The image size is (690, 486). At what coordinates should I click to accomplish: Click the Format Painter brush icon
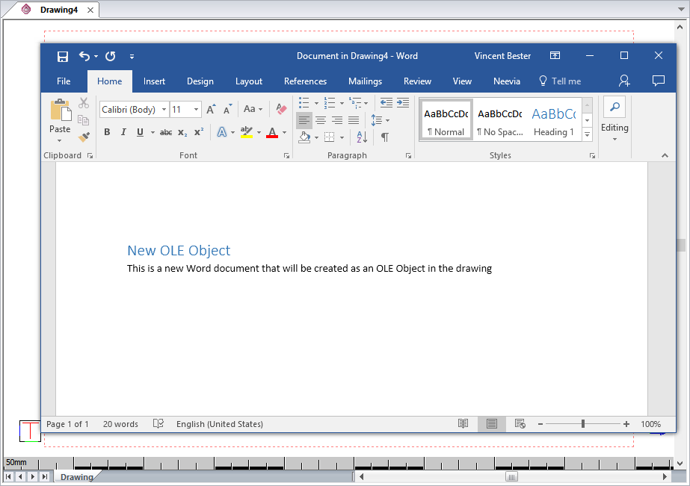click(84, 137)
